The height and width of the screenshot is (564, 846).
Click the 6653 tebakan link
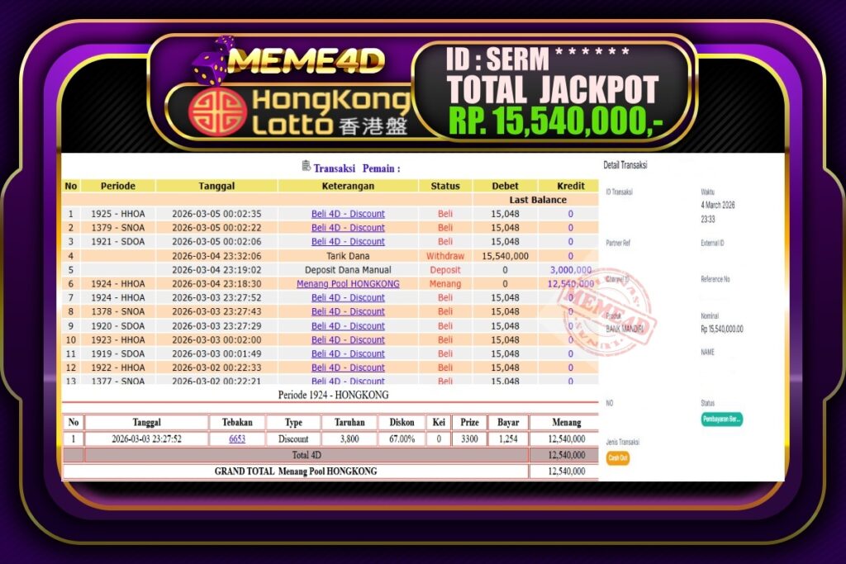click(x=237, y=439)
